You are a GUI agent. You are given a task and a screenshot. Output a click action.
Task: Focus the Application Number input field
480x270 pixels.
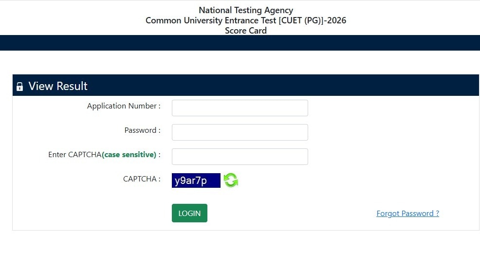tap(240, 108)
